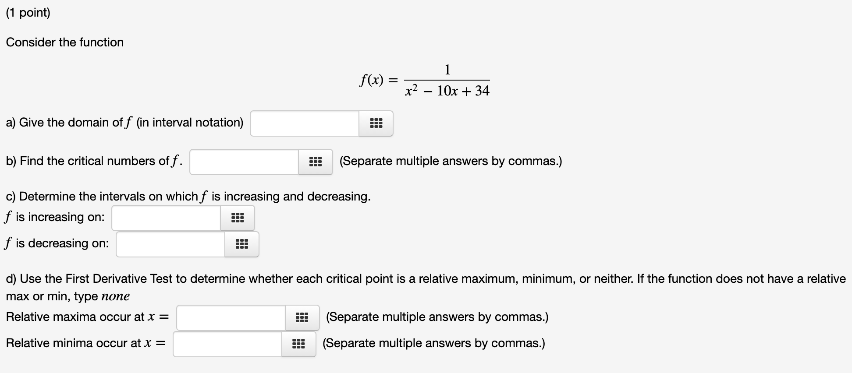Viewport: 852px width, 373px height.
Task: Open the equation editor for increasing interval
Action: pos(237,218)
